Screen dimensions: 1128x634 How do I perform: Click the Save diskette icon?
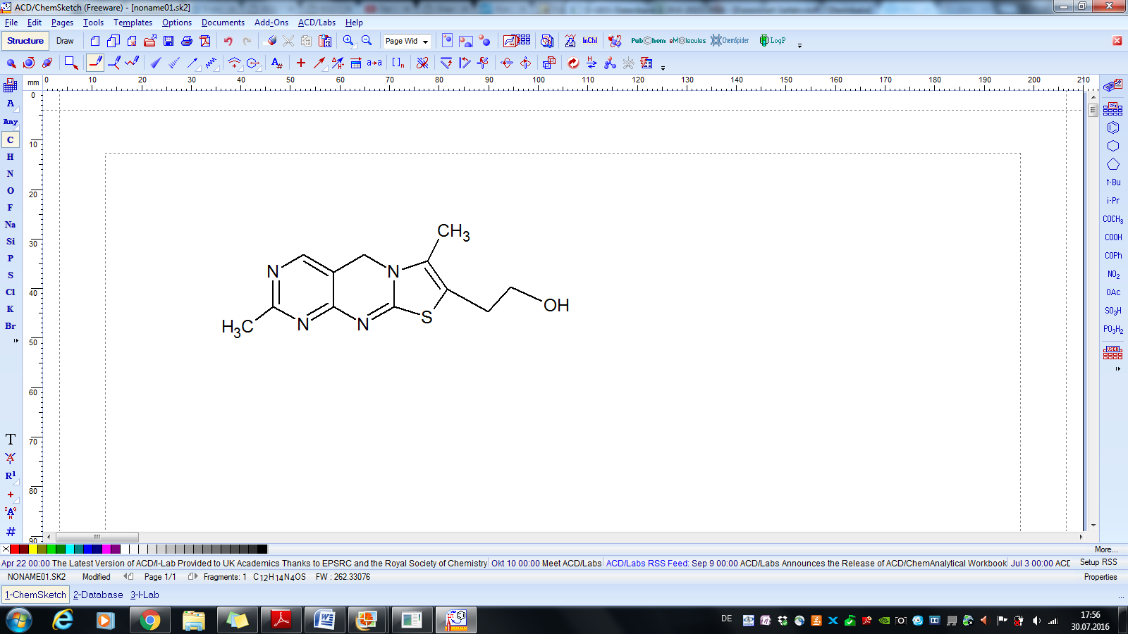168,41
